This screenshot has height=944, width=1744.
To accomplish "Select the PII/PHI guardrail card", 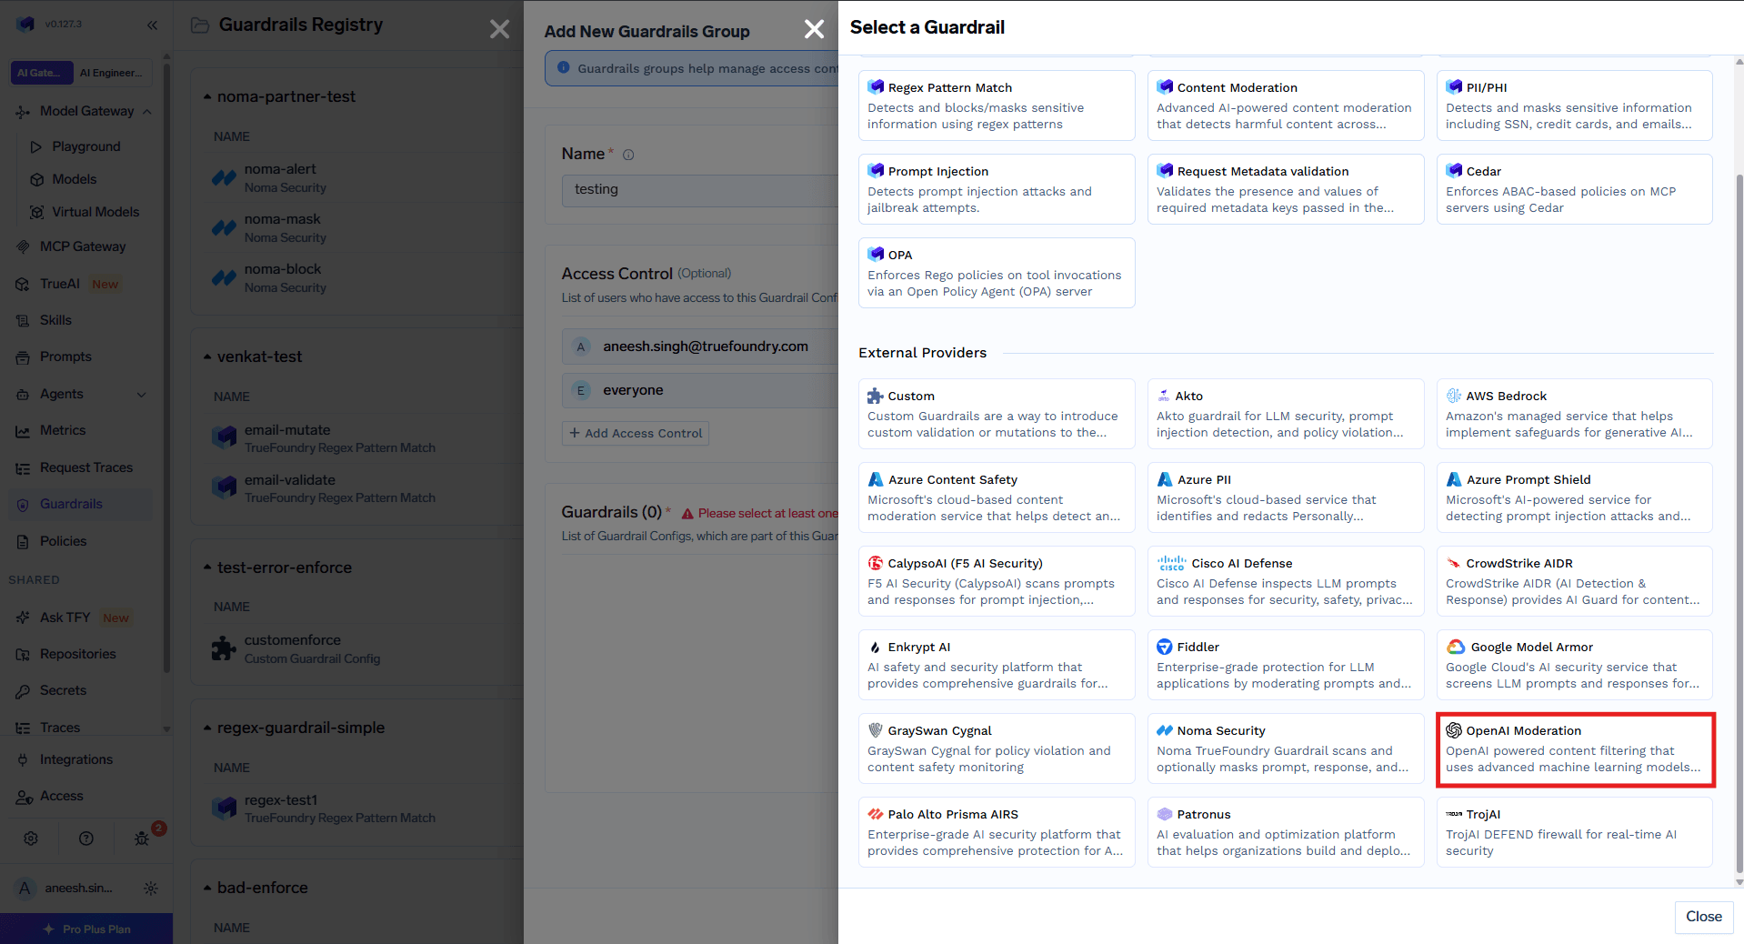I will point(1575,105).
